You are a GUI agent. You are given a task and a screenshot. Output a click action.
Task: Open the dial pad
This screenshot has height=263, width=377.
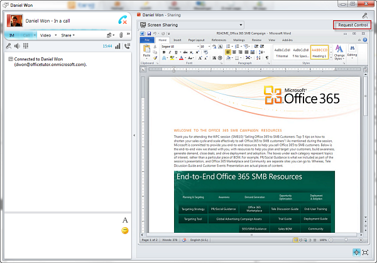tap(26, 46)
